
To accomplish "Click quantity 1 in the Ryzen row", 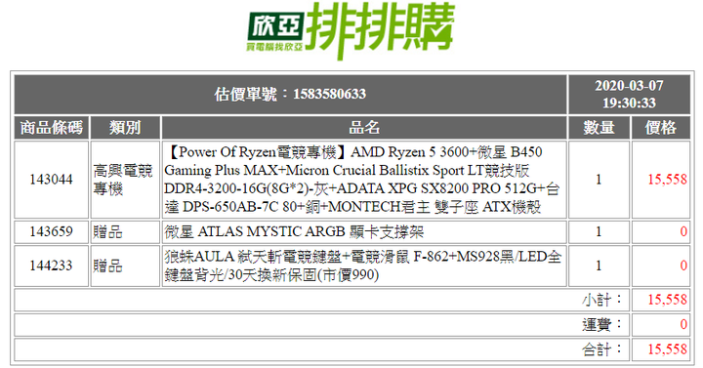I will [599, 180].
